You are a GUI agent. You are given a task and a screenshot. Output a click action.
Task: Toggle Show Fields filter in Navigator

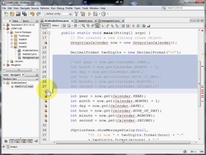(12, 141)
